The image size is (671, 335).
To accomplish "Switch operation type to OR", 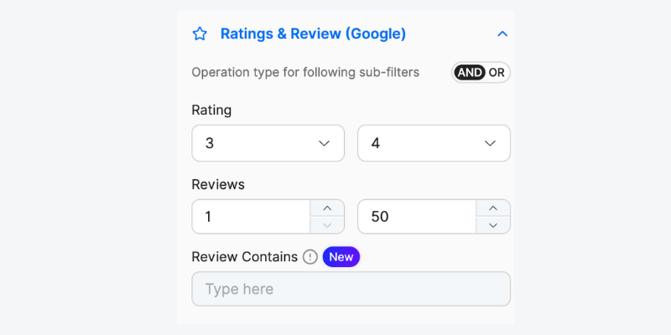I will pos(497,73).
